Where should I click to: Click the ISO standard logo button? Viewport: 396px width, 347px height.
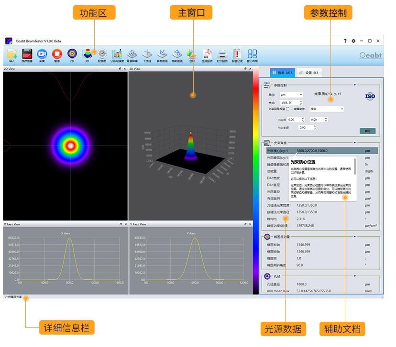pos(370,96)
